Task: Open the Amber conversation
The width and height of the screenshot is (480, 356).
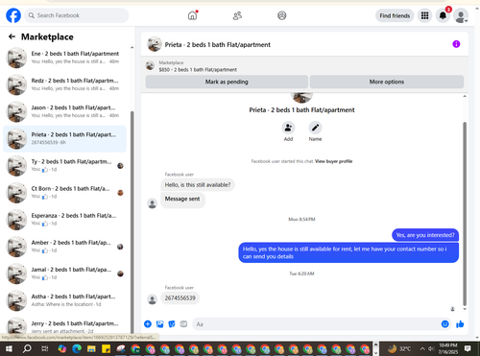Action: 64,247
